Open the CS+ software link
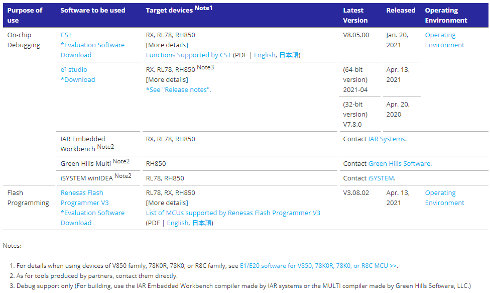 (66, 35)
